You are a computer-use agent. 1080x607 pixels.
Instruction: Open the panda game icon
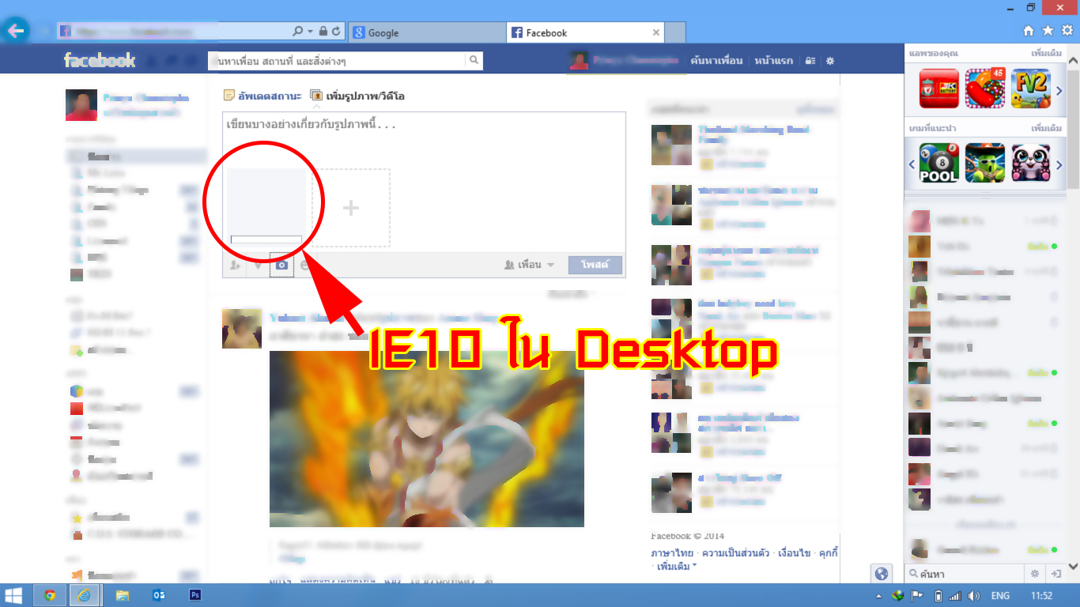pos(1031,163)
